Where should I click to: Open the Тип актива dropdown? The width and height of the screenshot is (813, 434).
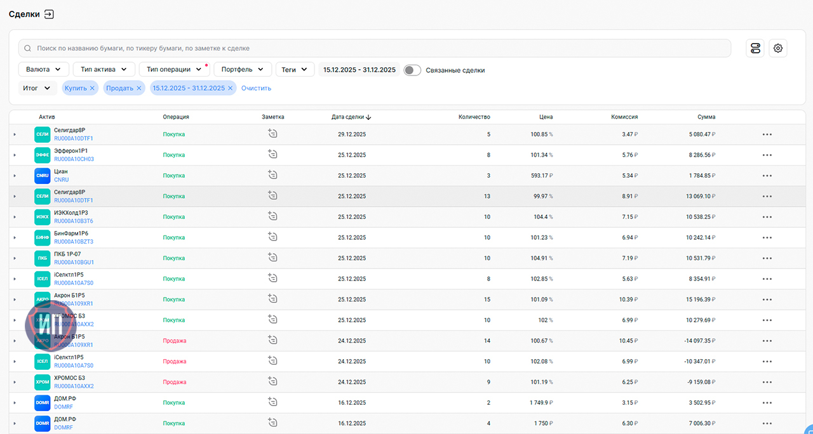pos(104,69)
